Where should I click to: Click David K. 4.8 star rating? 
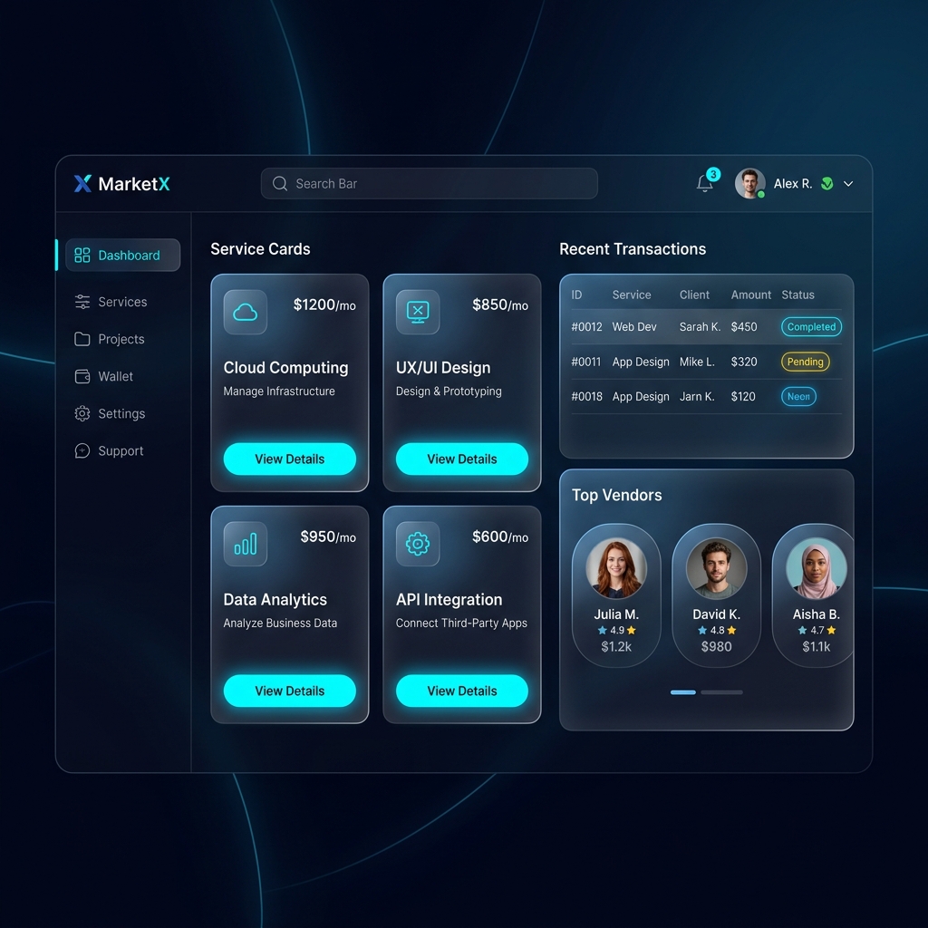click(x=717, y=631)
